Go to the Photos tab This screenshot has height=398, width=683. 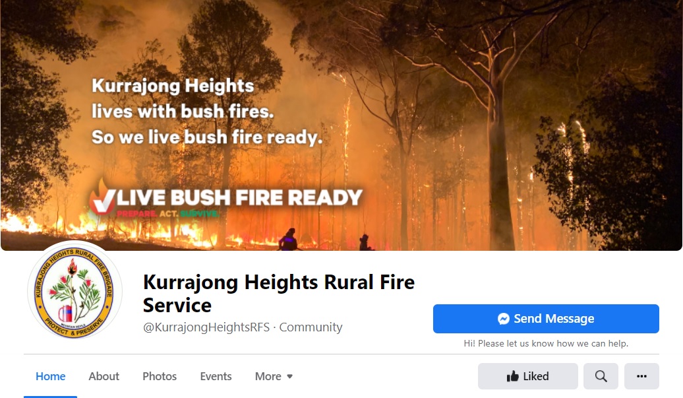tap(160, 376)
